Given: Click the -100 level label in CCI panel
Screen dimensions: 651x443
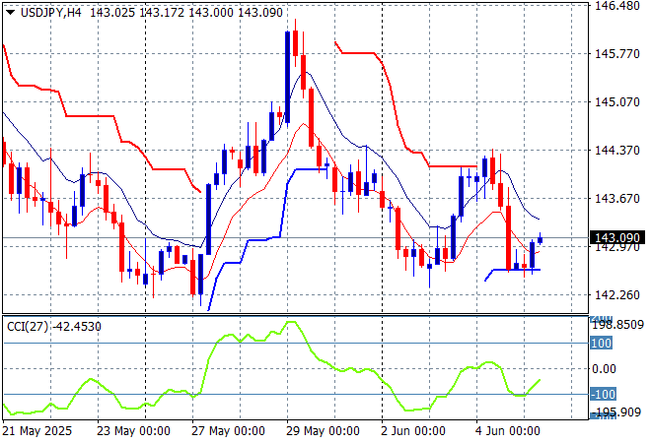Looking at the screenshot, I should (602, 395).
